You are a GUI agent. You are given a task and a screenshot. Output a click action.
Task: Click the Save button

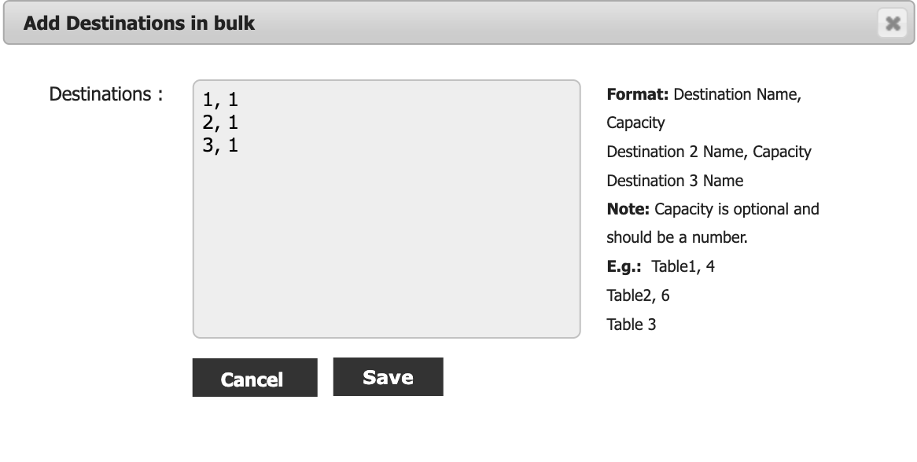pos(389,376)
